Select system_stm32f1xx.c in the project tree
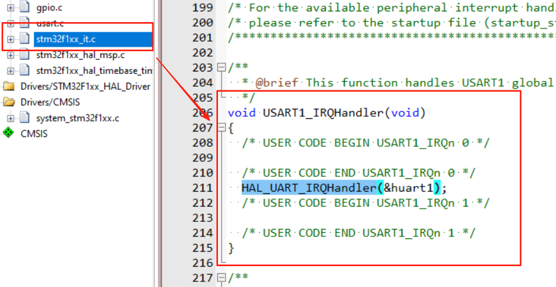Viewport: 556px width, 287px height. click(x=78, y=118)
